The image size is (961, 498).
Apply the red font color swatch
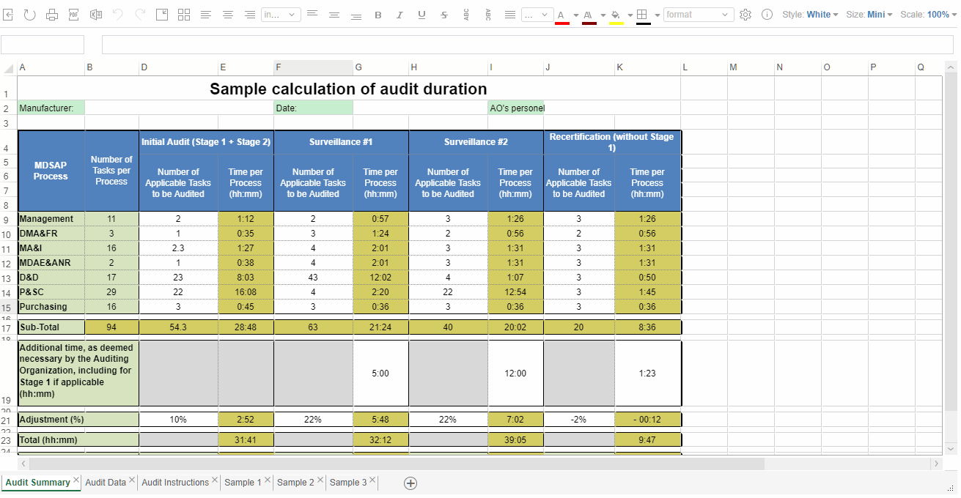562,15
